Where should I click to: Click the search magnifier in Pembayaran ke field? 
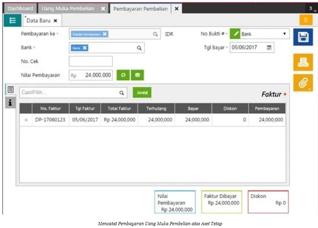(x=156, y=35)
